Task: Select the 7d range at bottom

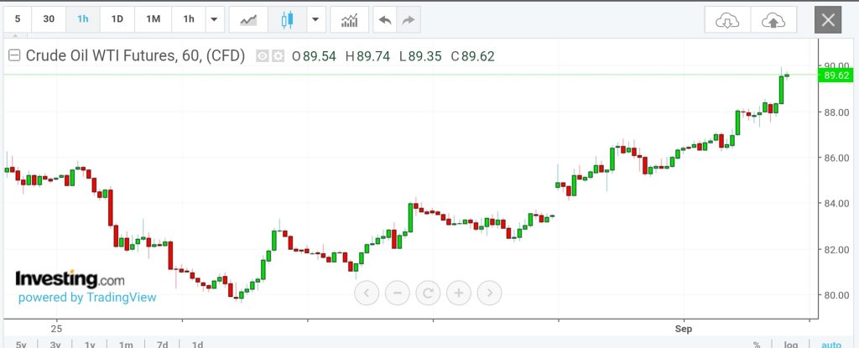Action: click(x=162, y=344)
